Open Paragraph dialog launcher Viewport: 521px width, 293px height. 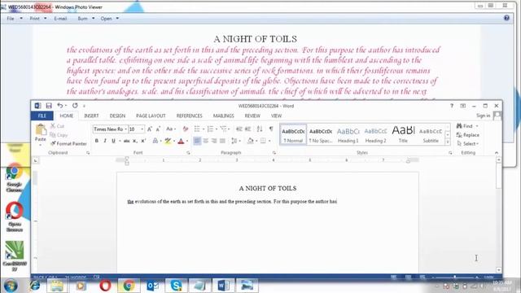pos(274,153)
